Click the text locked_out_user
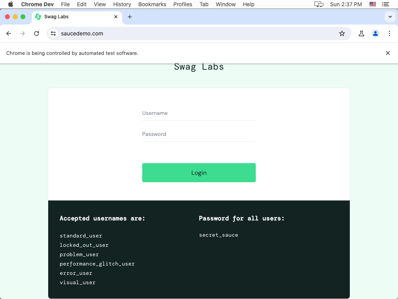The image size is (398, 299). 84,245
